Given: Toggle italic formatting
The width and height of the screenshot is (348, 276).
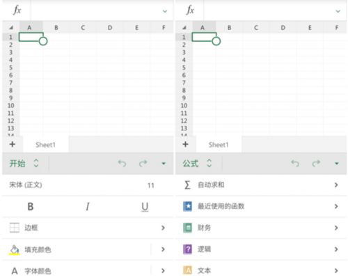Looking at the screenshot, I should [x=88, y=206].
